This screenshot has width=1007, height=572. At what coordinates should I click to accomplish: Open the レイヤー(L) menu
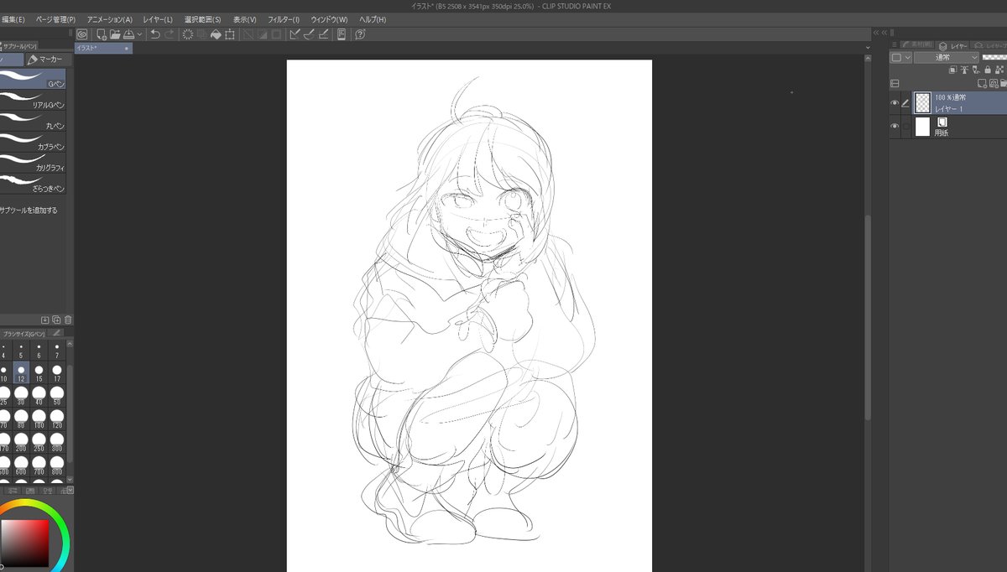click(x=158, y=19)
